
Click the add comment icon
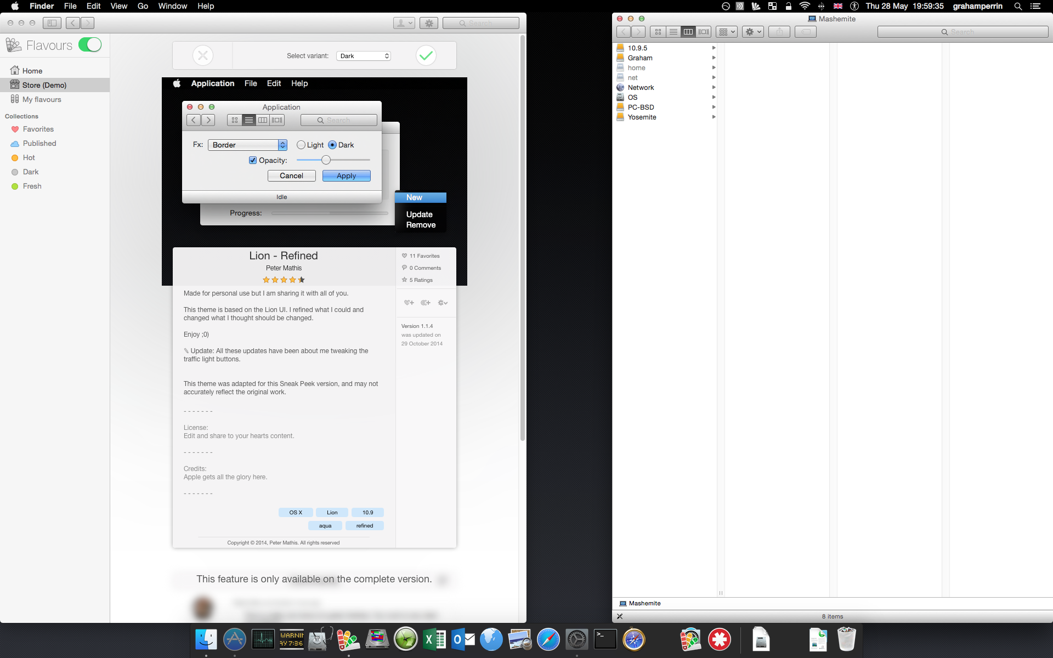pos(426,303)
